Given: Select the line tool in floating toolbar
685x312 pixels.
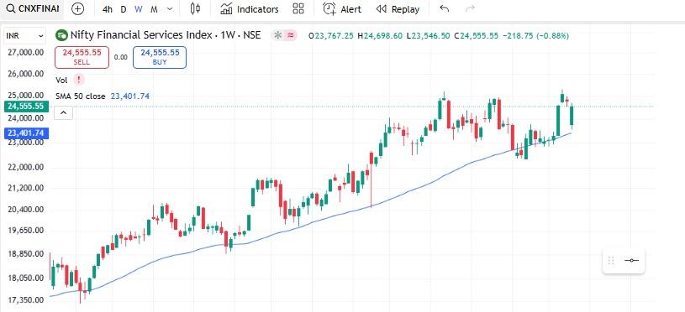Looking at the screenshot, I should 631,261.
